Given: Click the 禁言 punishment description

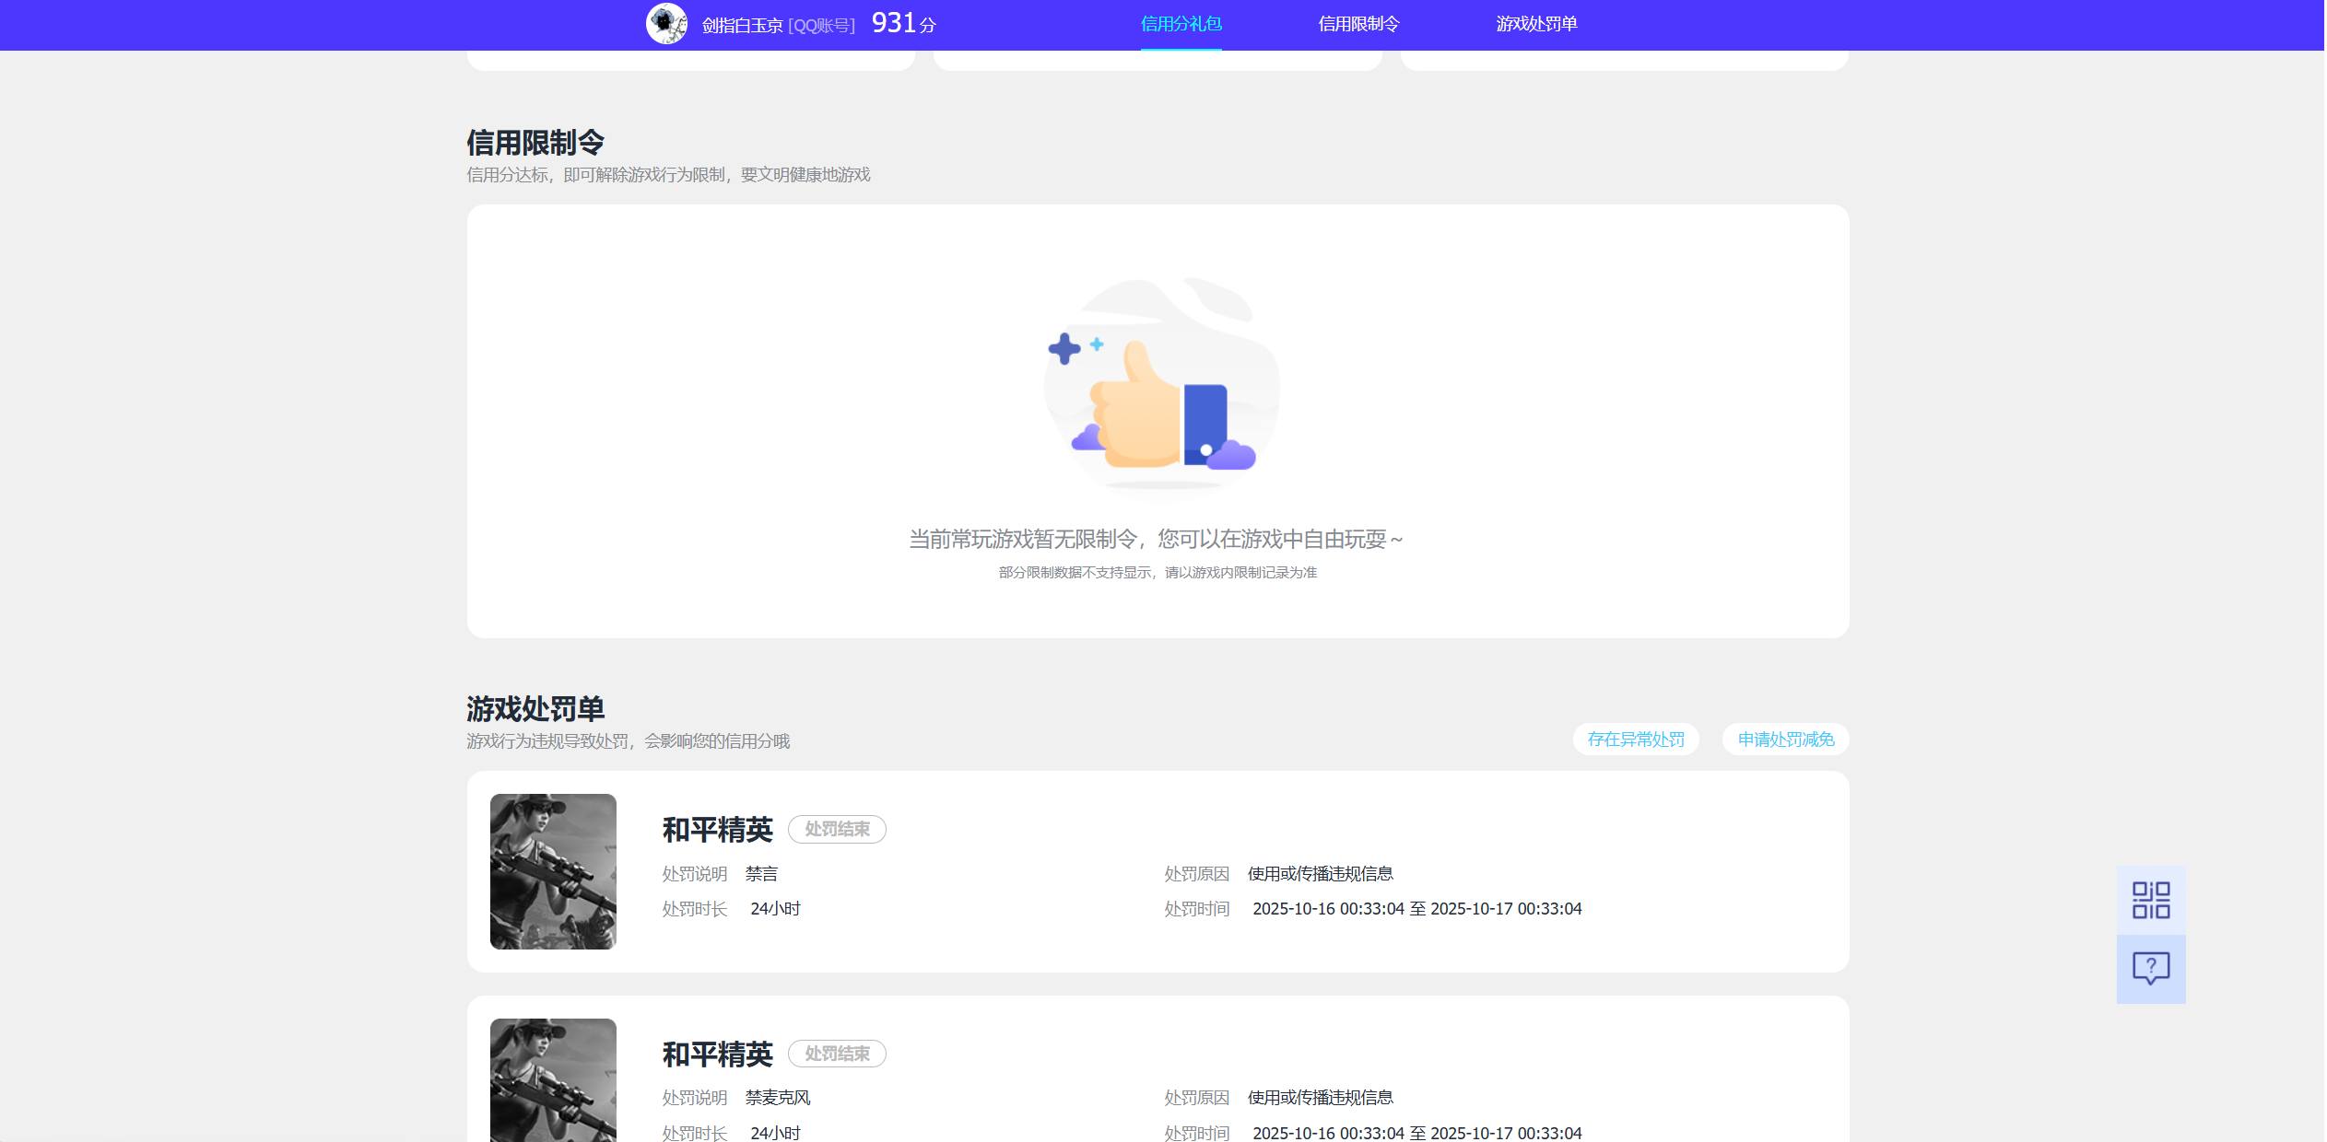Looking at the screenshot, I should (761, 874).
